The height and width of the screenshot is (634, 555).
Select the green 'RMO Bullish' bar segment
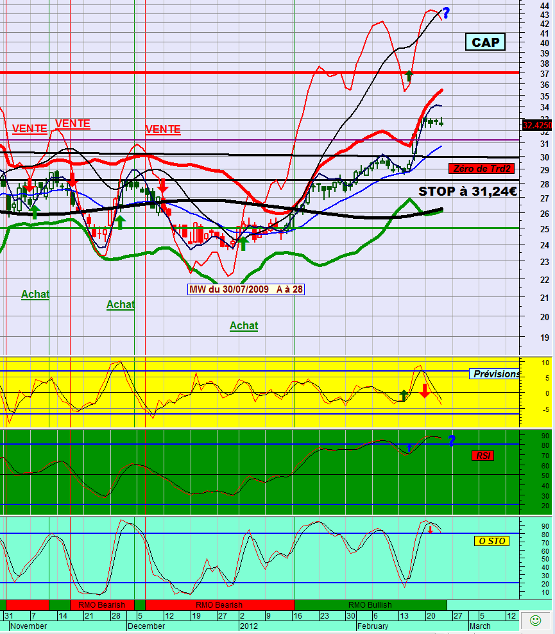370,605
